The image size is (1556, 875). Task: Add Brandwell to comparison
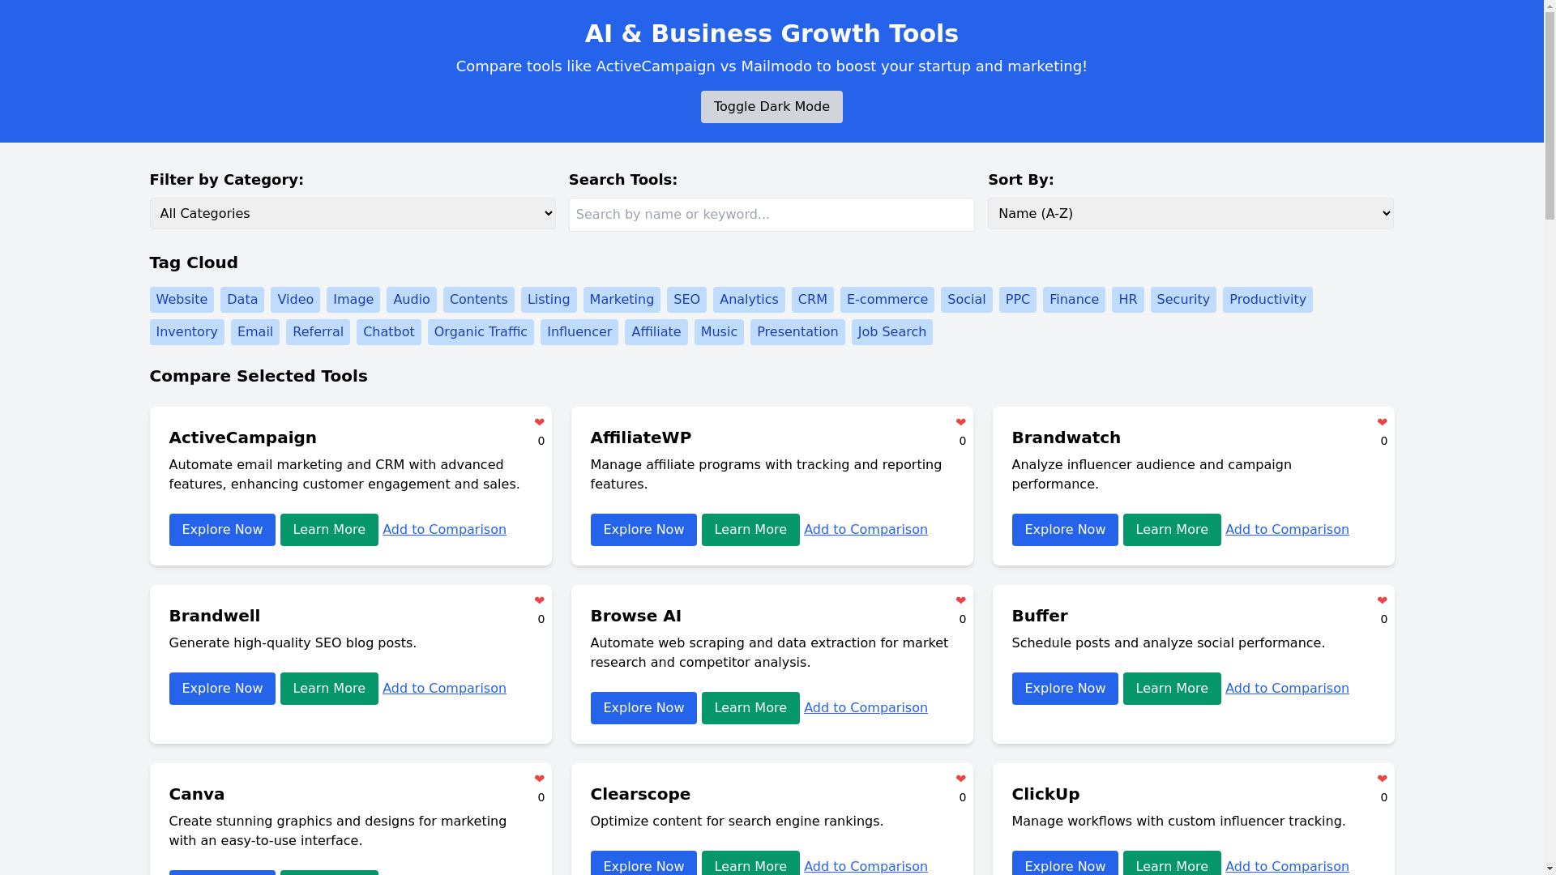pos(444,689)
